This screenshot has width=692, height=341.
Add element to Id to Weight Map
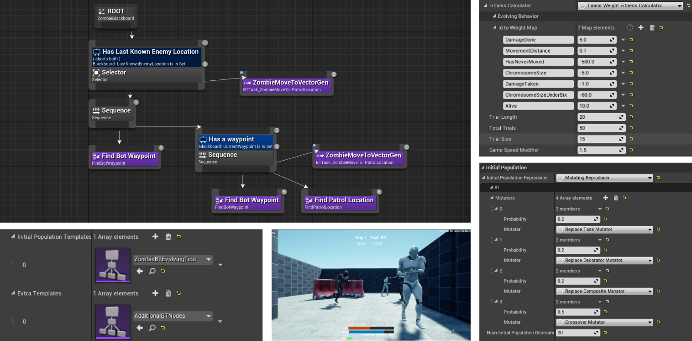click(x=641, y=28)
